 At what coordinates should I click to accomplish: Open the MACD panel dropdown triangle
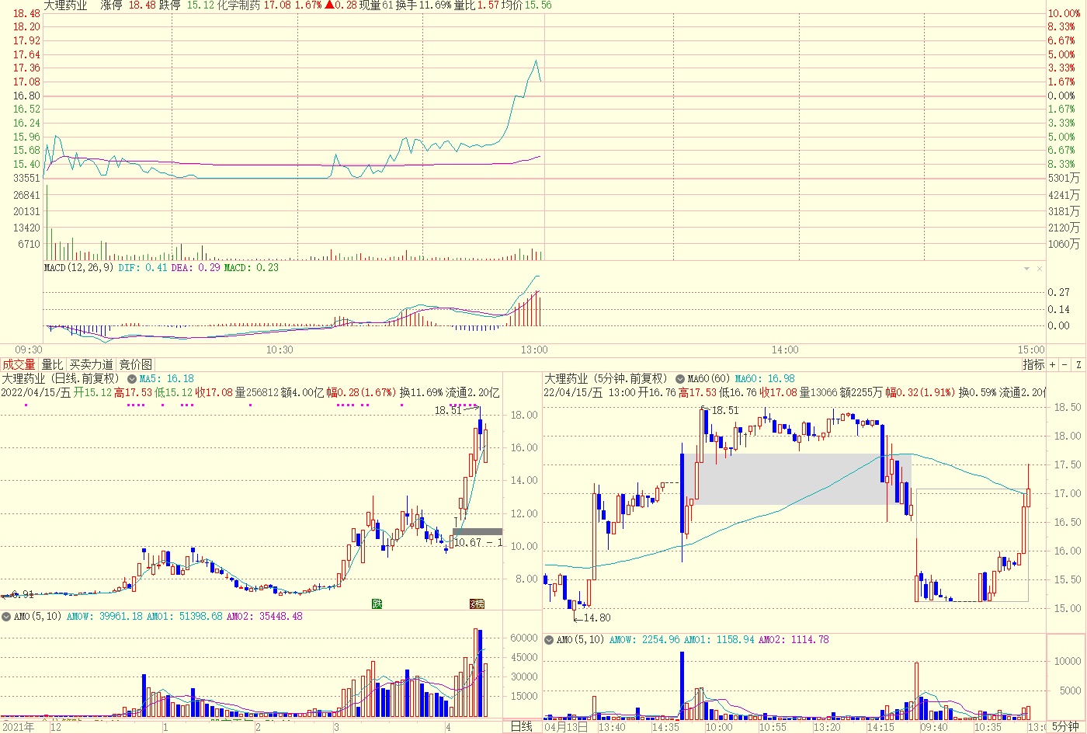(x=1026, y=269)
